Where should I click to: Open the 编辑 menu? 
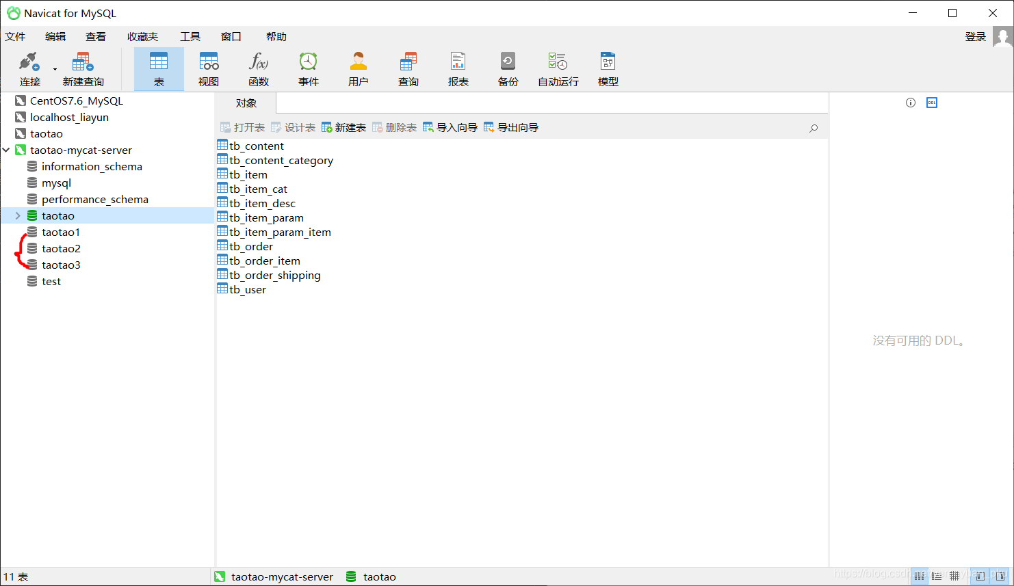click(55, 37)
